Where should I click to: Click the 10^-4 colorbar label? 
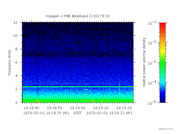click(x=152, y=83)
